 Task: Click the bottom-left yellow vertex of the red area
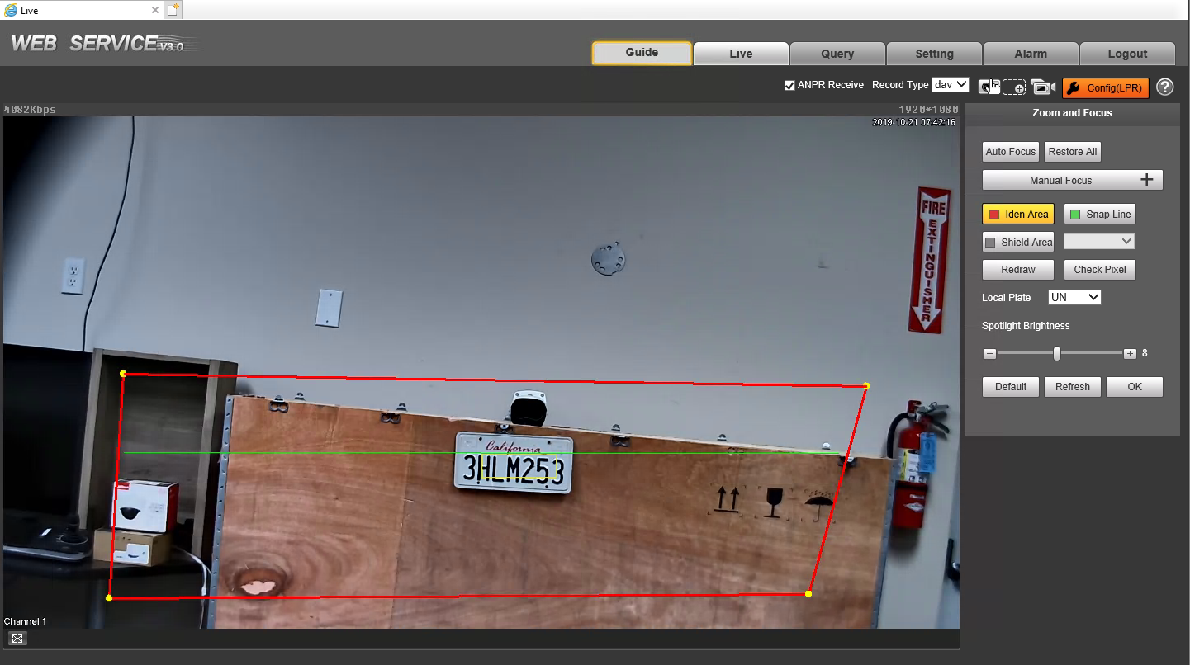click(109, 597)
